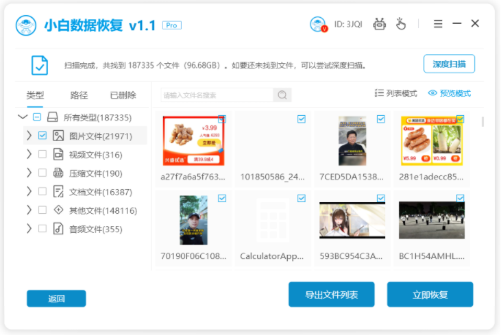Uncheck the CalculatorApp thumbnail checkbox
The height and width of the screenshot is (335, 501).
[x=302, y=198]
